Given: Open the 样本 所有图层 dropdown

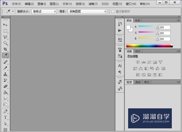Looking at the screenshot, I should click(x=87, y=12).
